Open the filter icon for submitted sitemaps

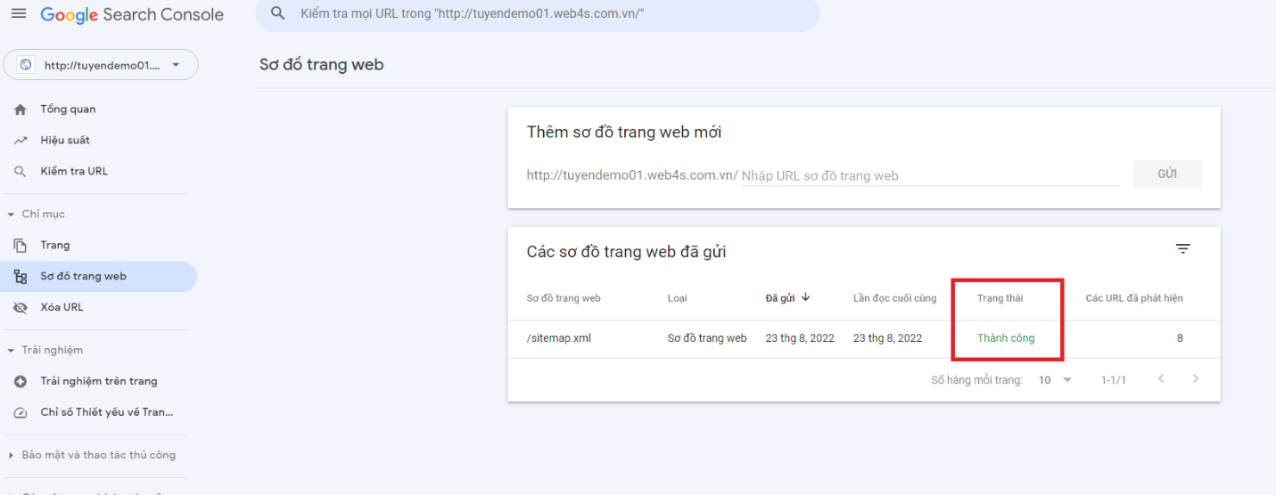click(x=1183, y=249)
